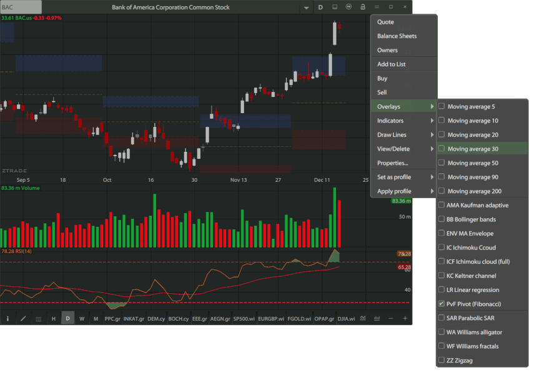Switch to weekly W timeframe
542x375 pixels.
(82, 319)
